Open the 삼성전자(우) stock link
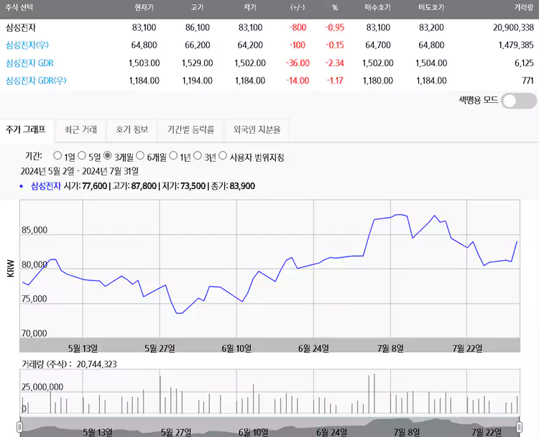 pos(27,45)
